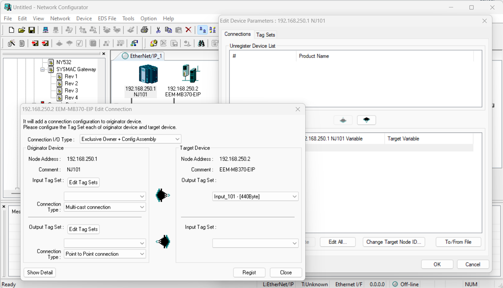Image resolution: width=503 pixels, height=288 pixels.
Task: Select the 192.168.250.1 NJ101 device icon
Action: tap(148, 74)
